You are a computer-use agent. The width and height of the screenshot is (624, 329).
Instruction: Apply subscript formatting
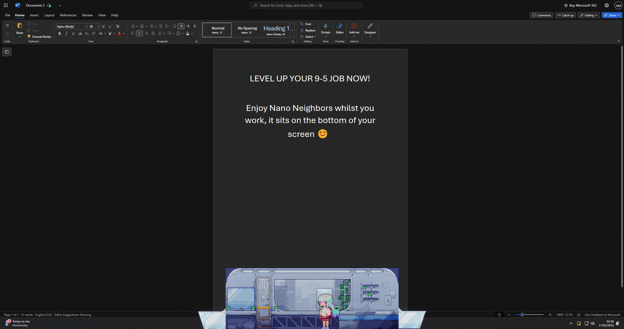tap(87, 33)
